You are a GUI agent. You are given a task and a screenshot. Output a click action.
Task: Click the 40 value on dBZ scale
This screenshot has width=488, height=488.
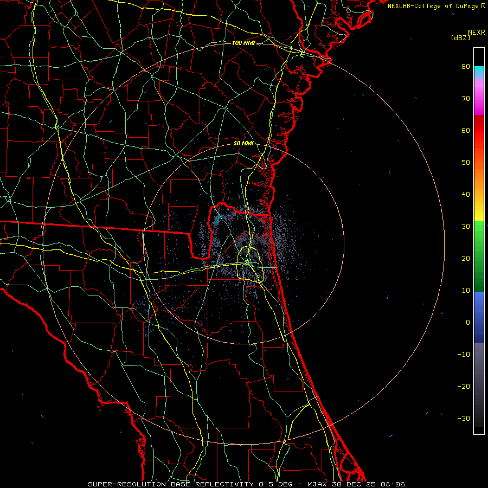coord(466,195)
